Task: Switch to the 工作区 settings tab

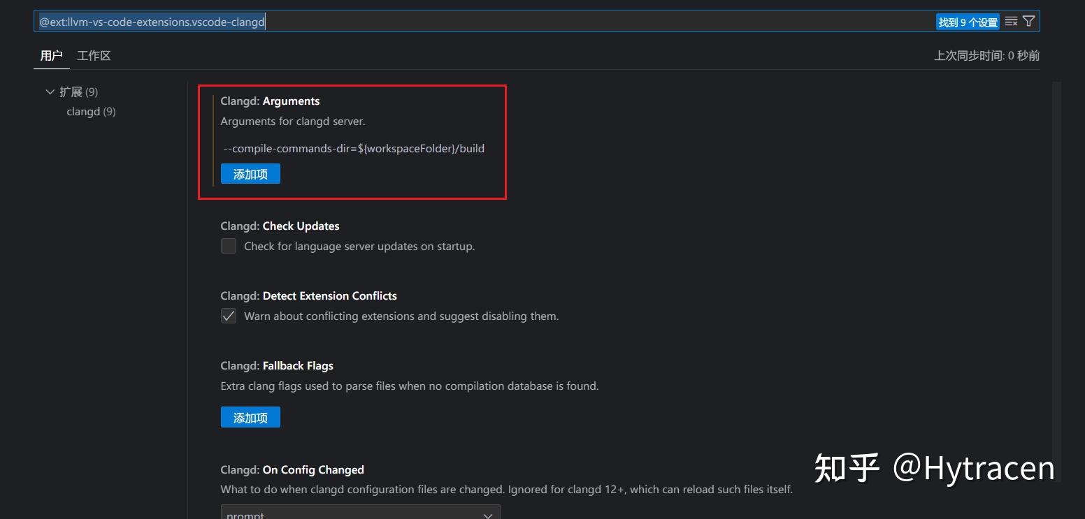Action: coord(94,56)
